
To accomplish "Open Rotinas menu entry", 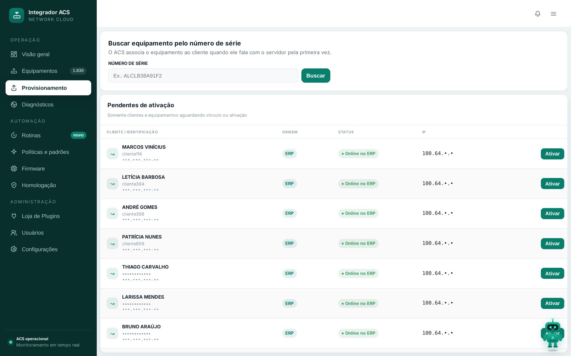I will tap(48, 135).
